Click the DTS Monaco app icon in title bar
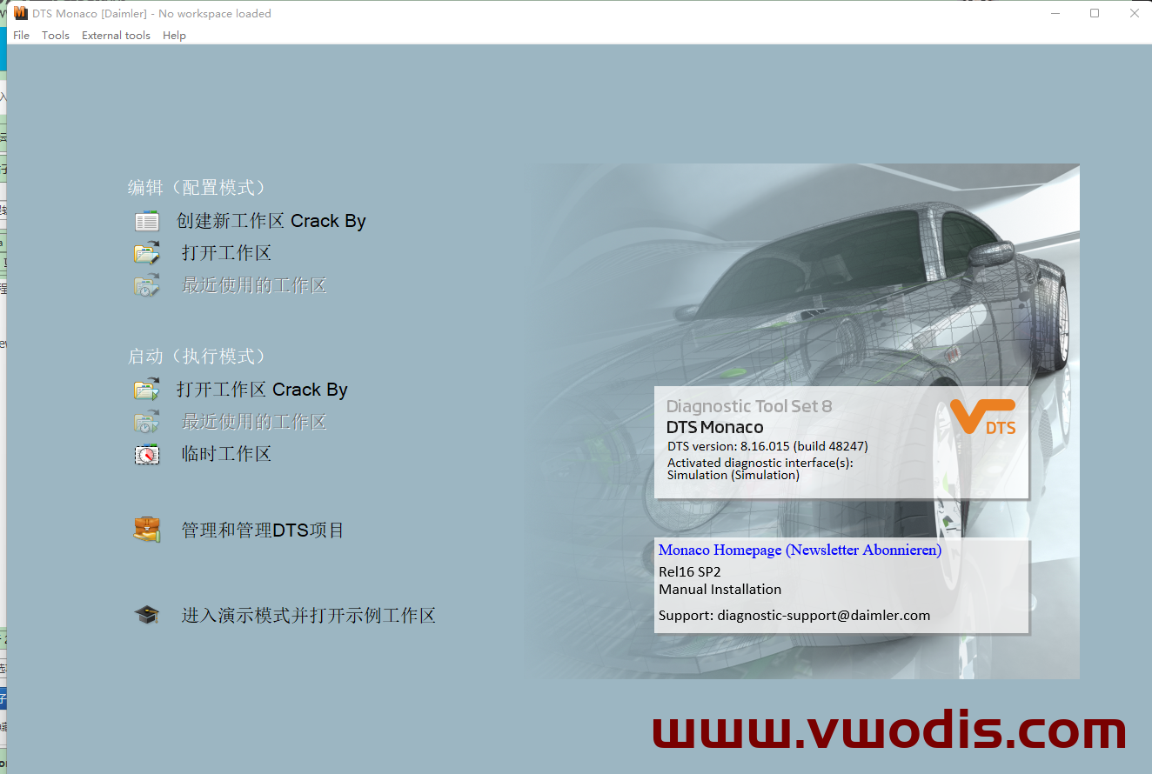This screenshot has width=1152, height=774. click(x=21, y=13)
